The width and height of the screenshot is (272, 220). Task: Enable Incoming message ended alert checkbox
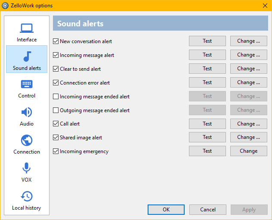56,96
